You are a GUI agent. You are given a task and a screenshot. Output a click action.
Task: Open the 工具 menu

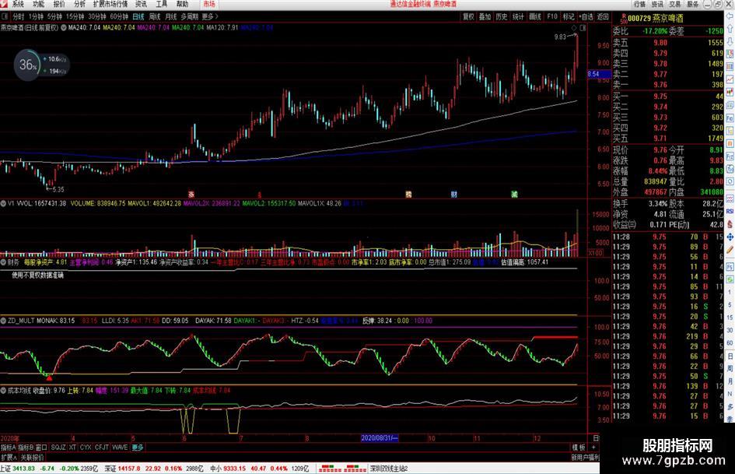click(x=161, y=4)
